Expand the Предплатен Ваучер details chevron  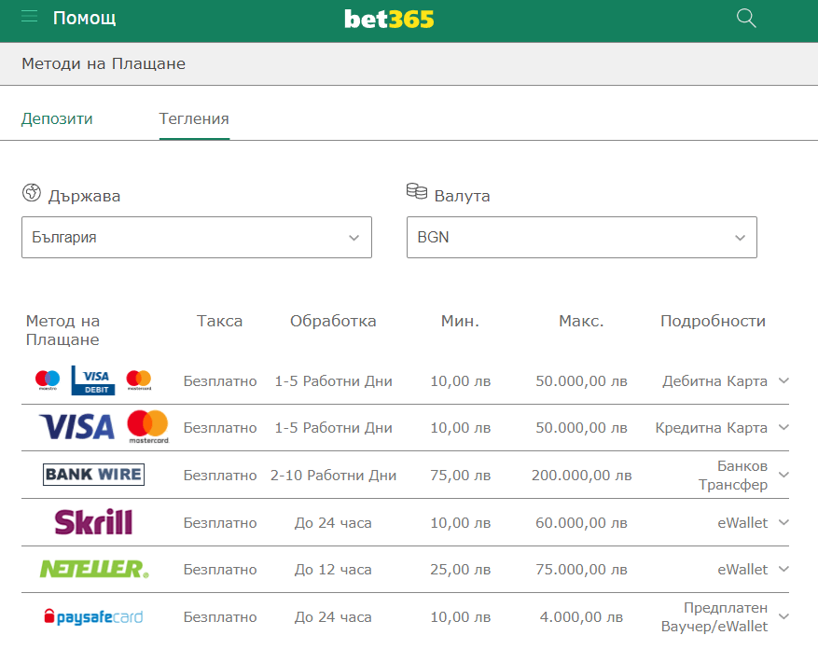pyautogui.click(x=783, y=616)
